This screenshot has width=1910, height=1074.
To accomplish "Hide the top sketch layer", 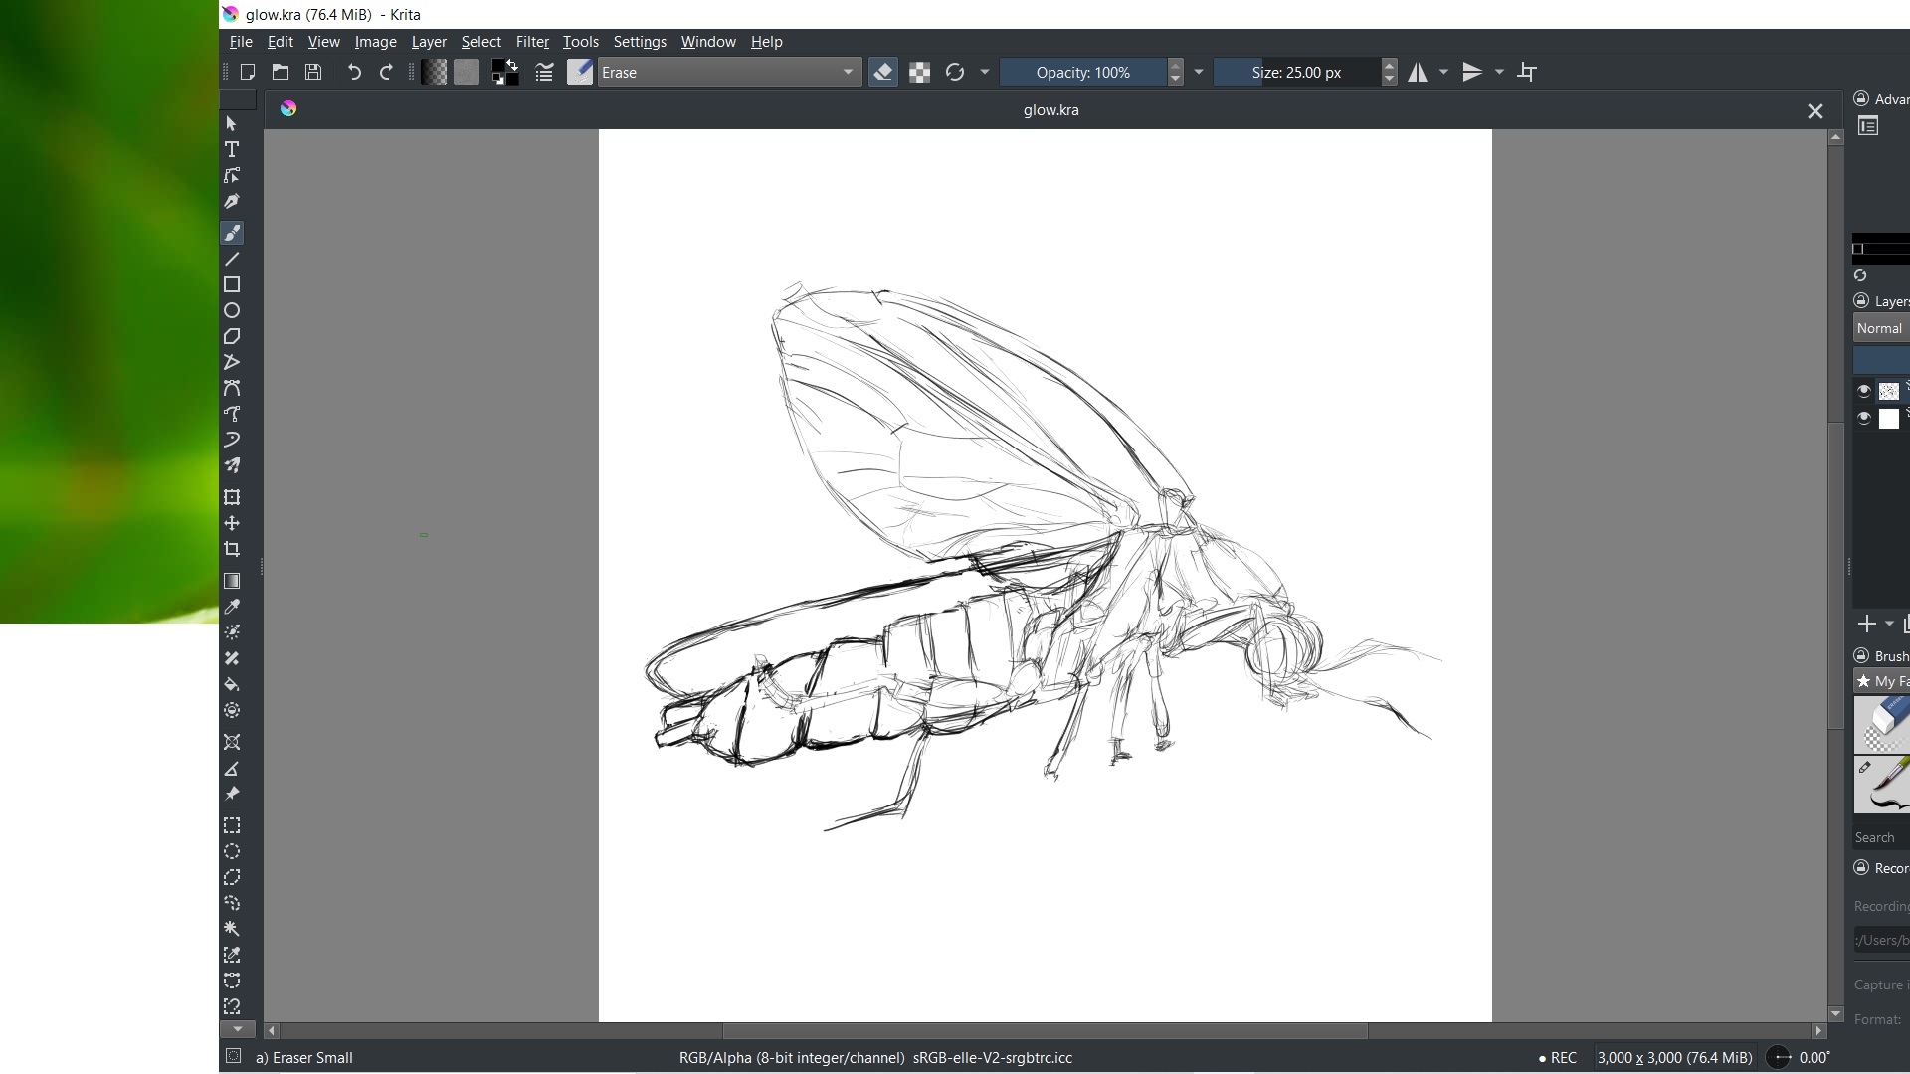I will (1864, 391).
